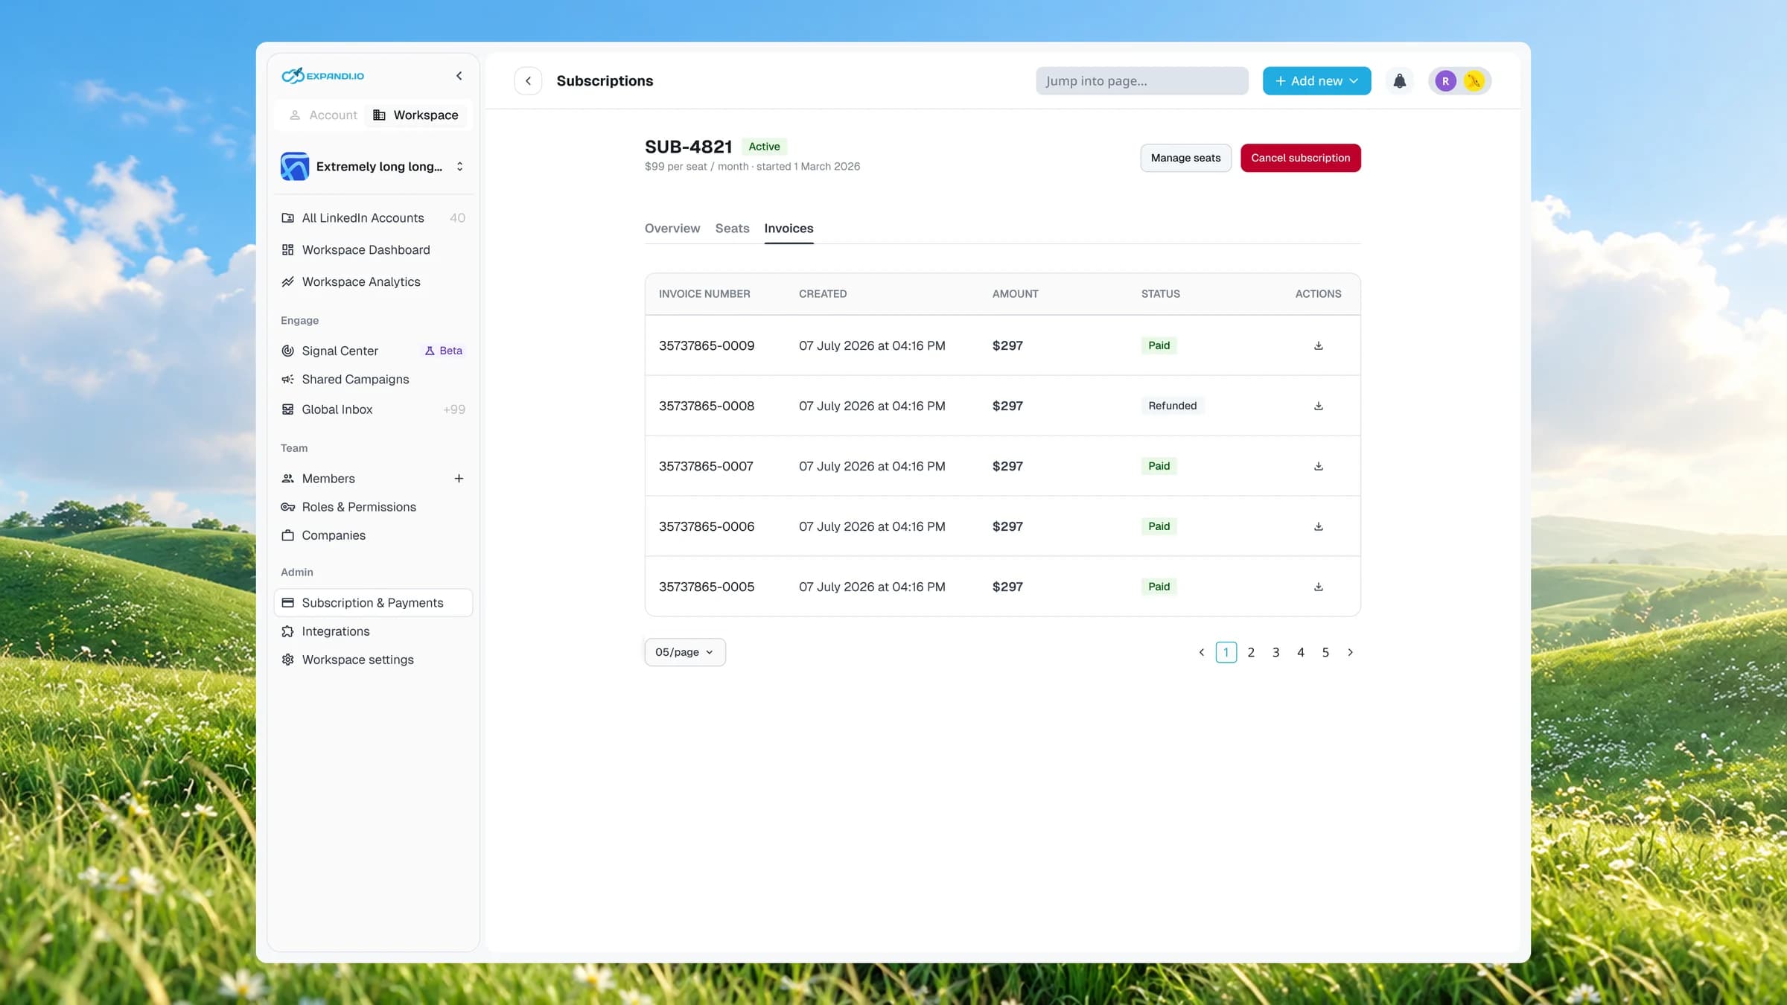Go to invoices page 2

click(x=1251, y=652)
